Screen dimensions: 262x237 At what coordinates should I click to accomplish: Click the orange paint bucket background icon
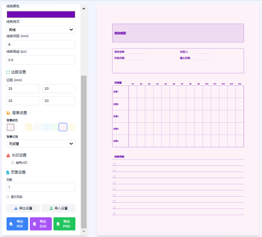[9, 113]
